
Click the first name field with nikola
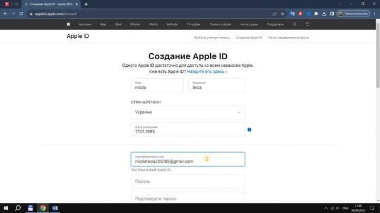pyautogui.click(x=157, y=85)
